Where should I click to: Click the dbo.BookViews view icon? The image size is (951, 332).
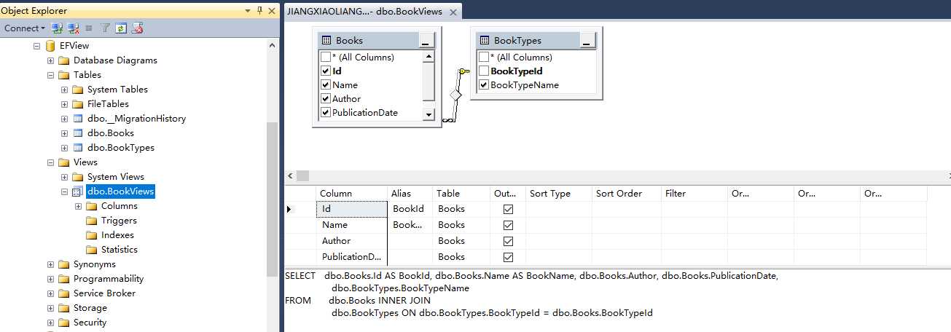click(78, 191)
